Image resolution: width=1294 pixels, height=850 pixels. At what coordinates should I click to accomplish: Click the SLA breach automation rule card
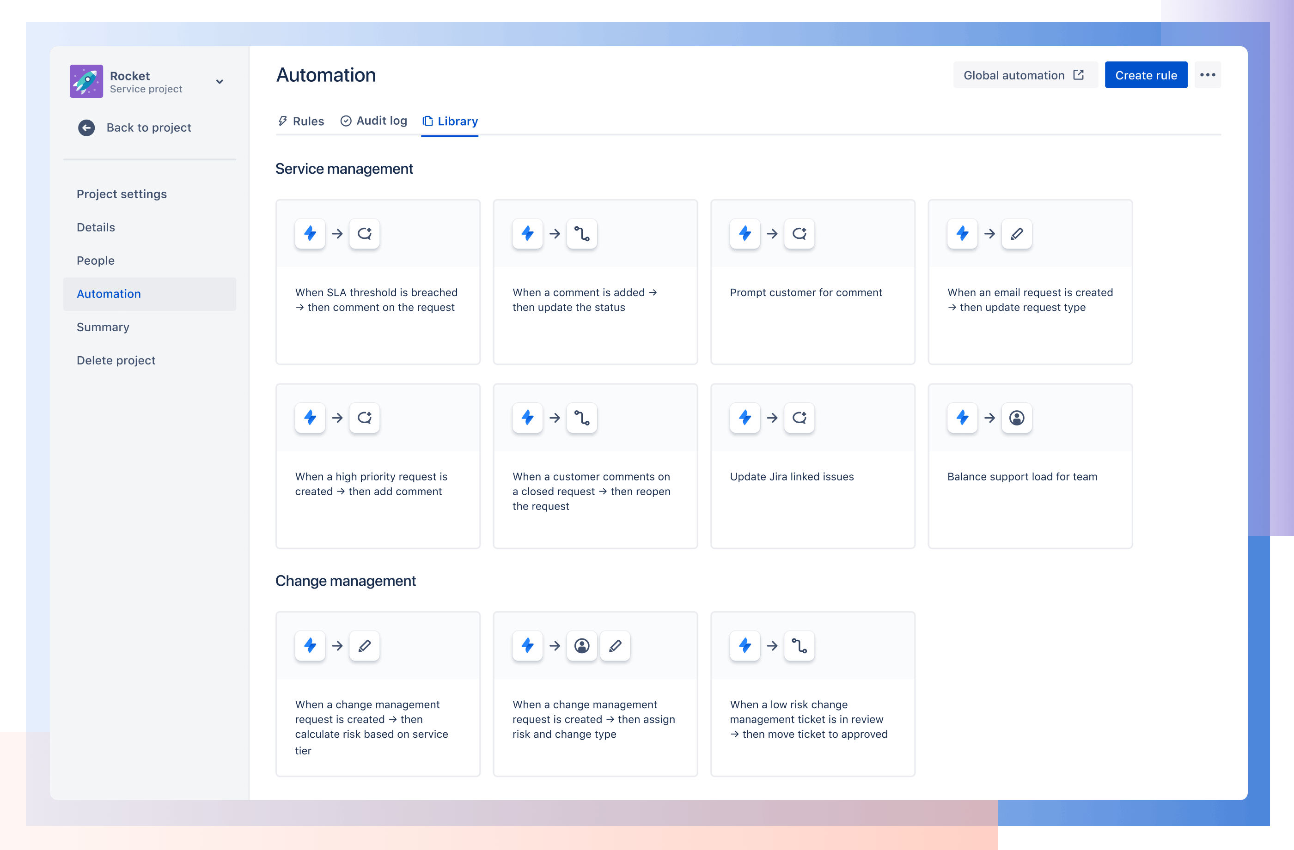pos(378,281)
